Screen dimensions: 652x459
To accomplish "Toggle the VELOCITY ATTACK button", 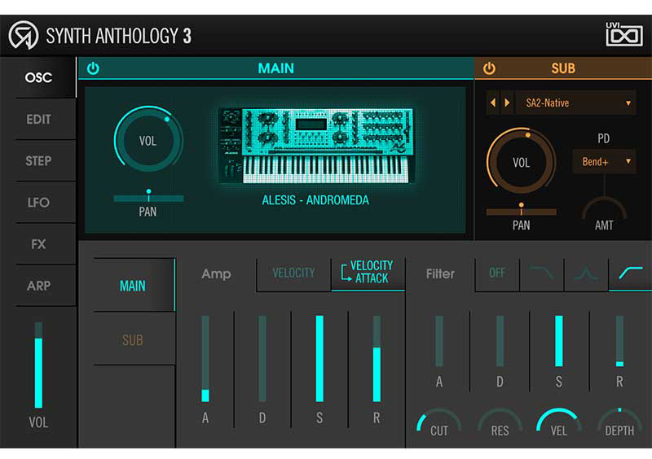I will point(368,273).
